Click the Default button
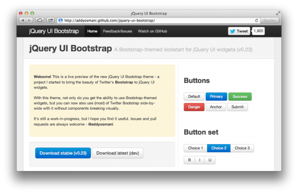 194,96
